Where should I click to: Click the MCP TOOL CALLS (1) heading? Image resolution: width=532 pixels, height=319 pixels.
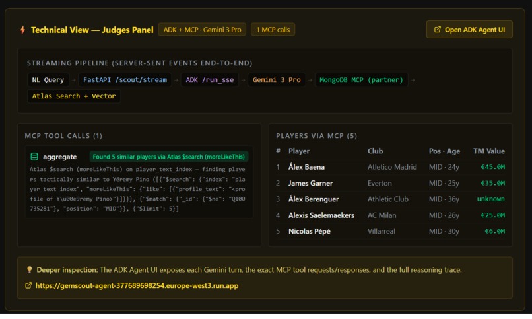coord(63,136)
